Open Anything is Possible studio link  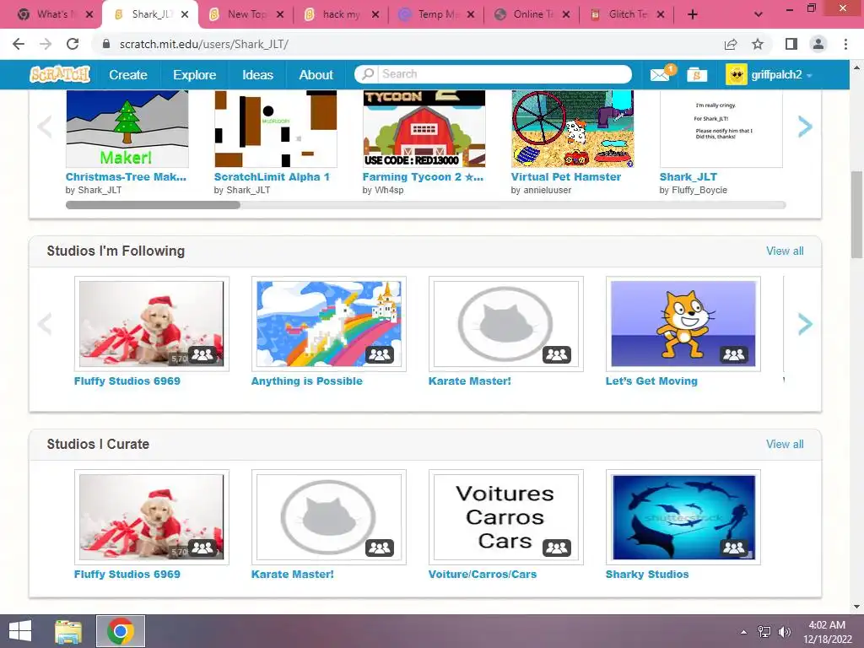pos(307,381)
